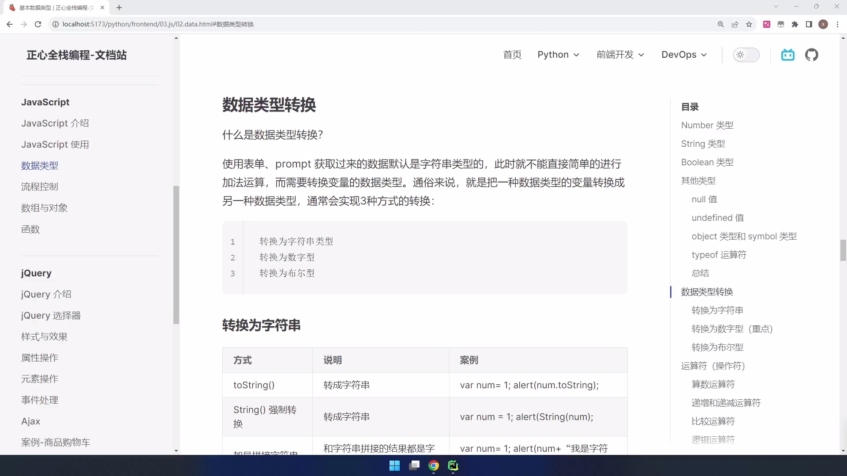Jump to 比较运算符 in table of contents
847x476 pixels.
pos(713,421)
